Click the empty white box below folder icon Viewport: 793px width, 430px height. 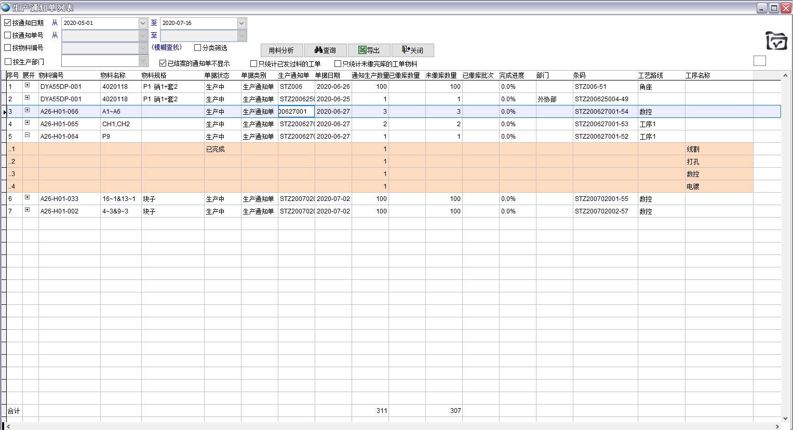[x=759, y=61]
